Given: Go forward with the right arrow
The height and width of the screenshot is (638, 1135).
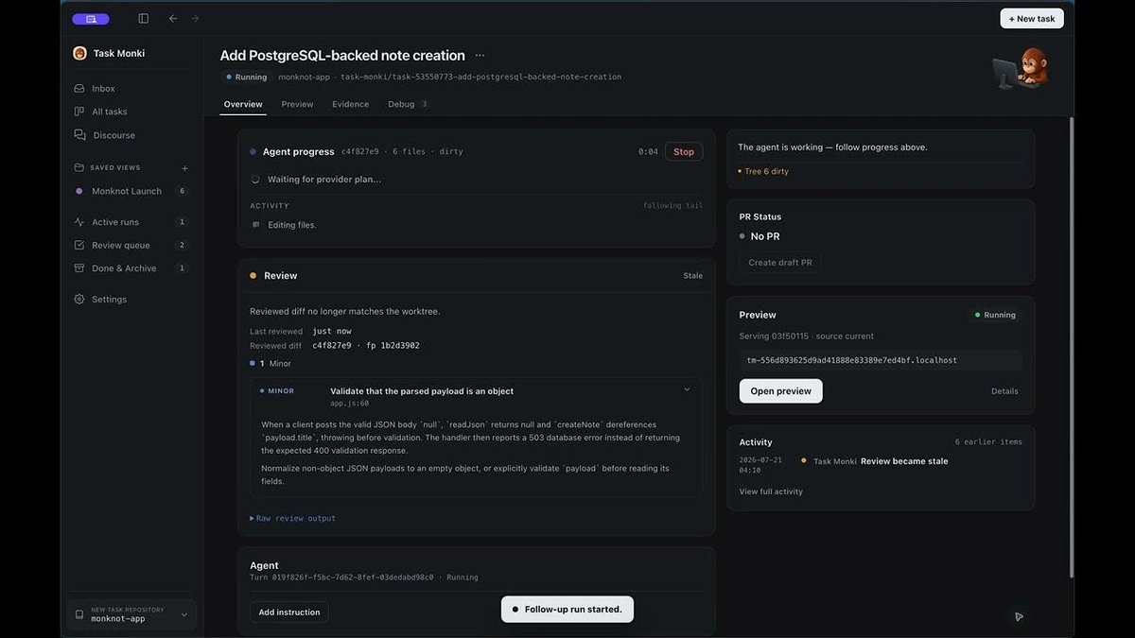Looking at the screenshot, I should pyautogui.click(x=195, y=18).
